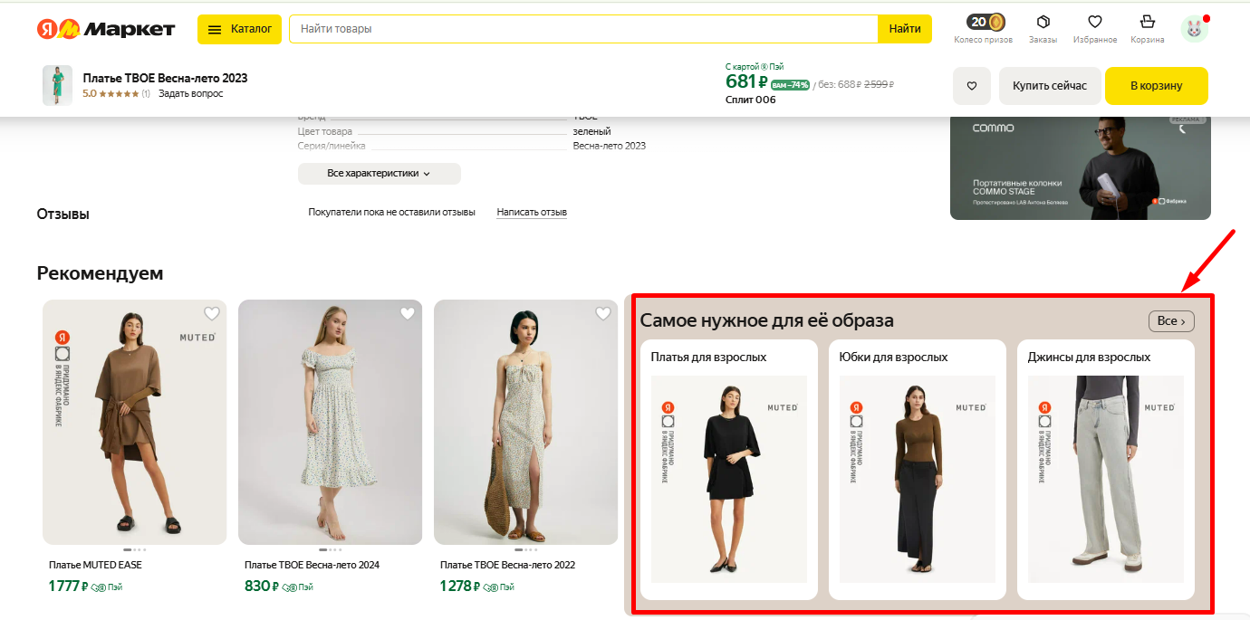
Task: Click the Отзывы section heading
Action: (x=63, y=214)
